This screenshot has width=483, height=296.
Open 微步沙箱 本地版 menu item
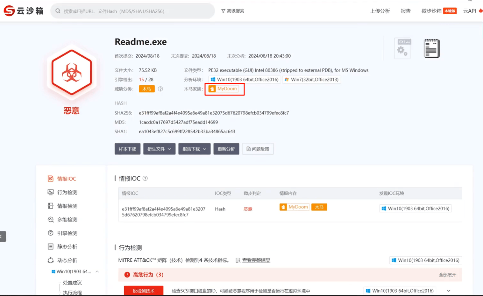[x=439, y=11]
